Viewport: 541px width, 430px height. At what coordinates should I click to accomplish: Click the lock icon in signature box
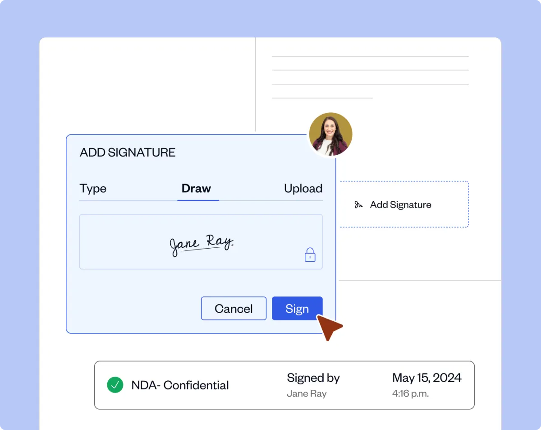310,254
